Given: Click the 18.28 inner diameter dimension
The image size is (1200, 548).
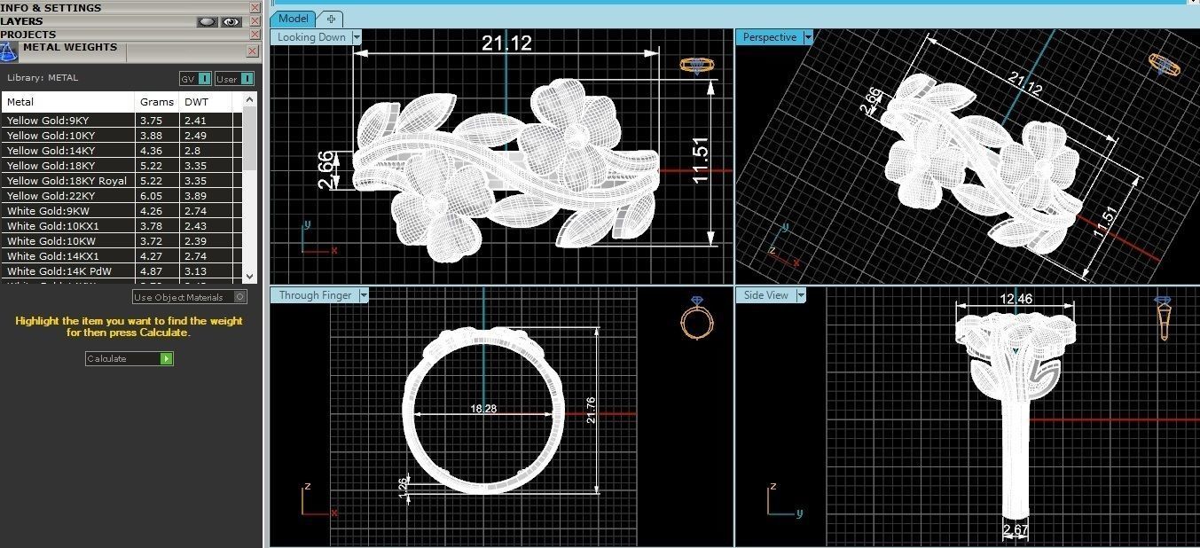Looking at the screenshot, I should 483,409.
